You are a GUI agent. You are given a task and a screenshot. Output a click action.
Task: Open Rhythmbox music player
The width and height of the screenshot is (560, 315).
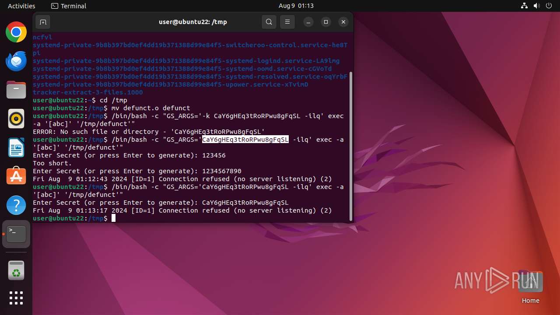tap(16, 119)
